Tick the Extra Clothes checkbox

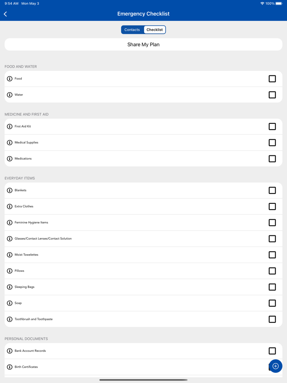coord(272,206)
